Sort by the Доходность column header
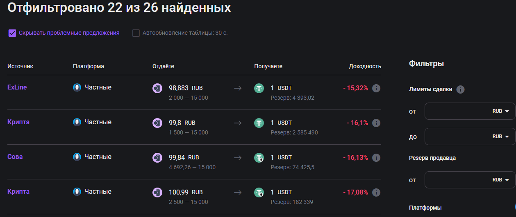Image resolution: width=516 pixels, height=217 pixels. 365,66
